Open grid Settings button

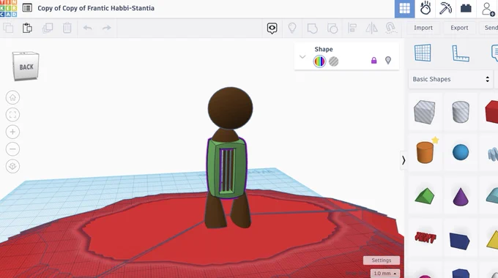pyautogui.click(x=381, y=260)
